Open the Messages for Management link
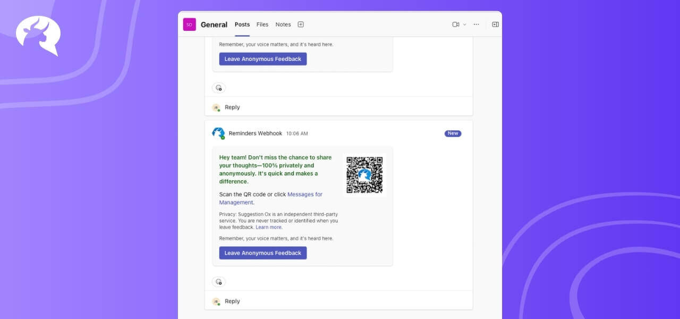This screenshot has height=319, width=680. [x=271, y=198]
